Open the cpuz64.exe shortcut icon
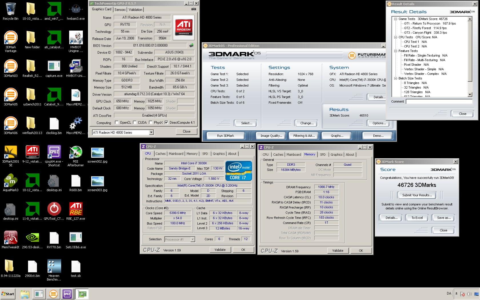 [x=54, y=156]
